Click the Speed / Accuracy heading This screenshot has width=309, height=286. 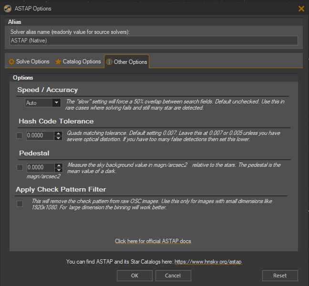pos(48,90)
